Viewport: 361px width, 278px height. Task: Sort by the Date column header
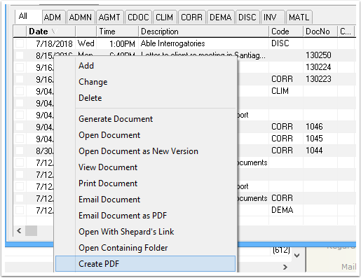click(50, 32)
